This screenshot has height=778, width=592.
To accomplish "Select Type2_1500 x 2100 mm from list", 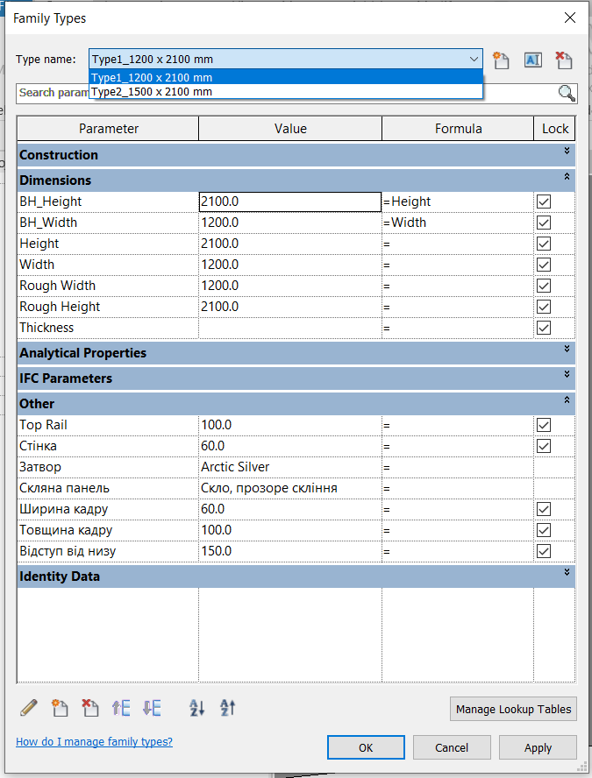I will pyautogui.click(x=152, y=91).
